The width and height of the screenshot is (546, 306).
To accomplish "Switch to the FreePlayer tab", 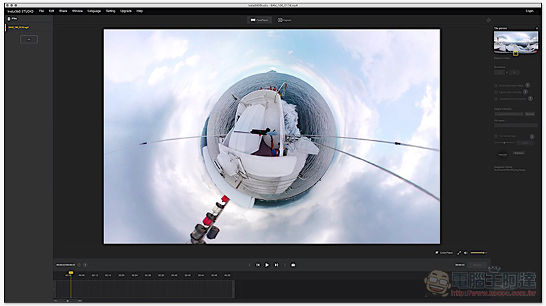I will [258, 20].
